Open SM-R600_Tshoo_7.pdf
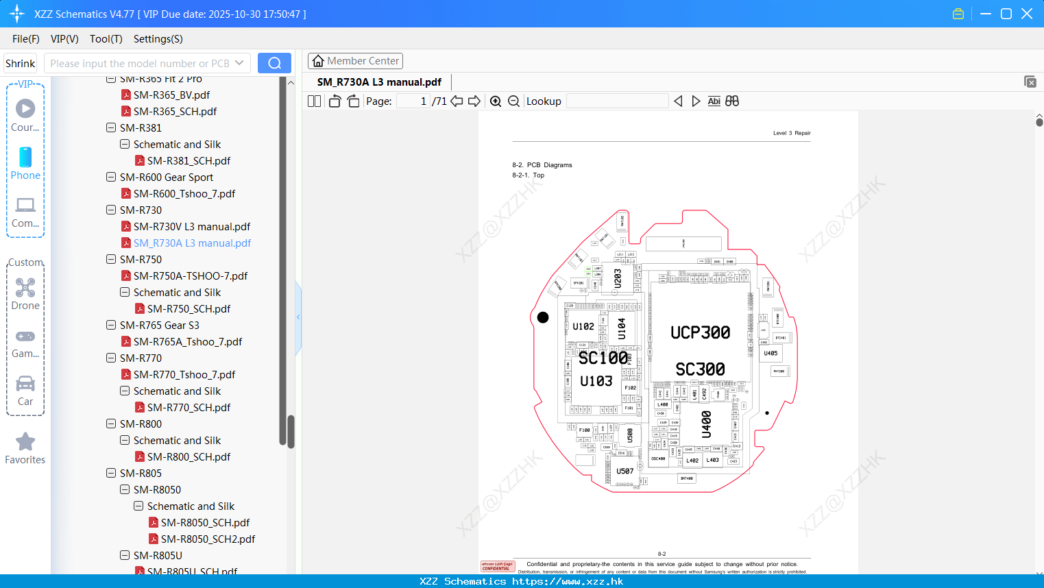This screenshot has height=588, width=1044. 184,193
